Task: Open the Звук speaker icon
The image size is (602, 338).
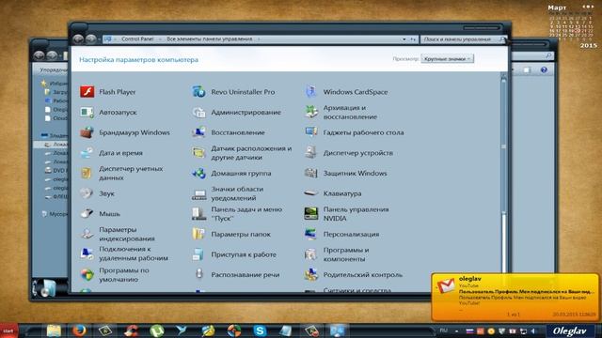Action: [87, 193]
